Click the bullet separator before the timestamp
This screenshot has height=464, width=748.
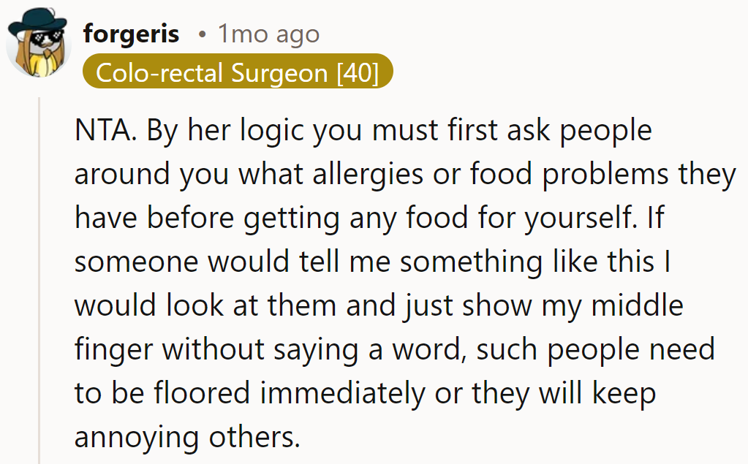tap(201, 34)
